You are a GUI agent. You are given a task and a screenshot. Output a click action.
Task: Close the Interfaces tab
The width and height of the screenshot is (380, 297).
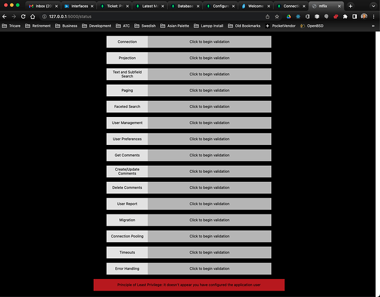click(92, 6)
